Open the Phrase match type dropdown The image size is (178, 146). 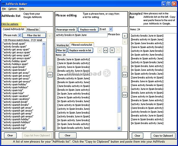[x=20, y=35]
